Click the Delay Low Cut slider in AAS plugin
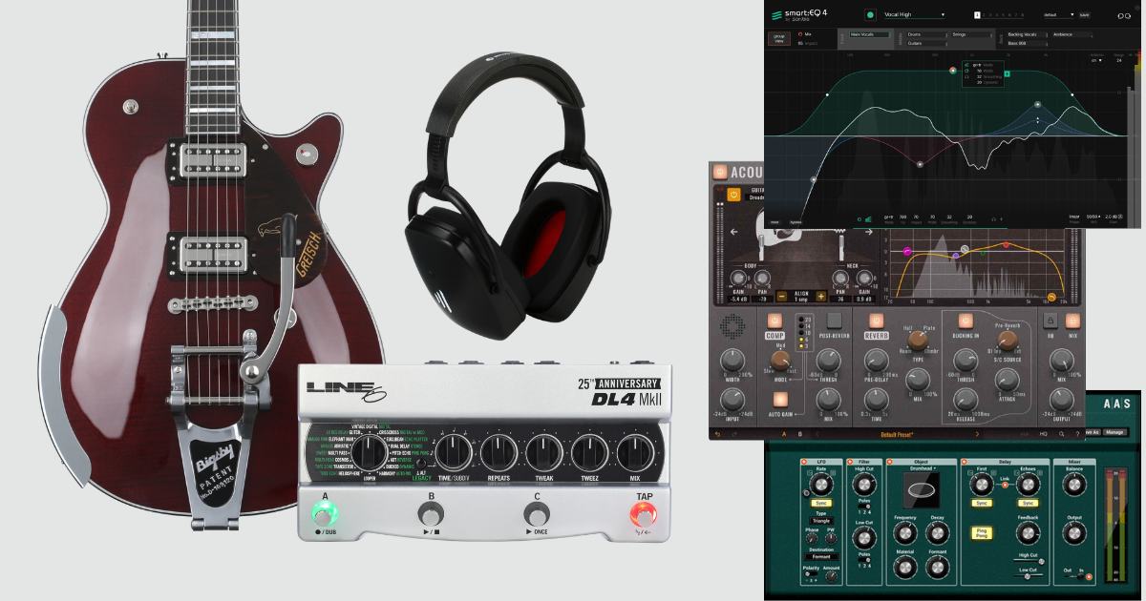Screen dimensions: 1146x601 pyautogui.click(x=1029, y=576)
